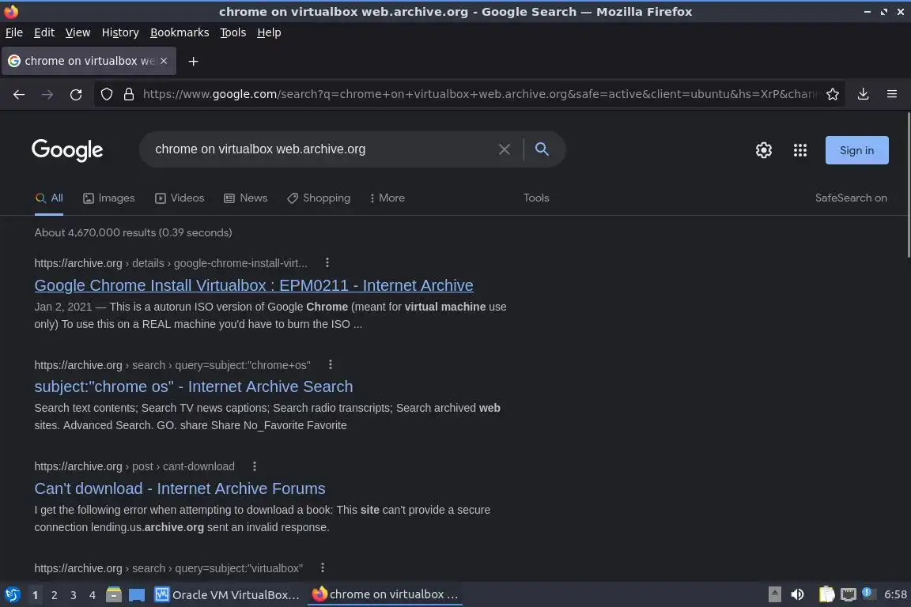Open the file manager from taskbar
This screenshot has height=607, width=911.
(x=113, y=595)
